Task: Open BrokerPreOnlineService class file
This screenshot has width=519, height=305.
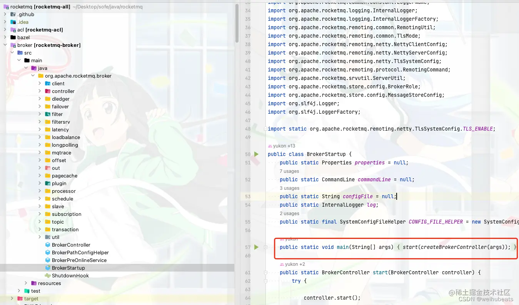Action: (79, 260)
